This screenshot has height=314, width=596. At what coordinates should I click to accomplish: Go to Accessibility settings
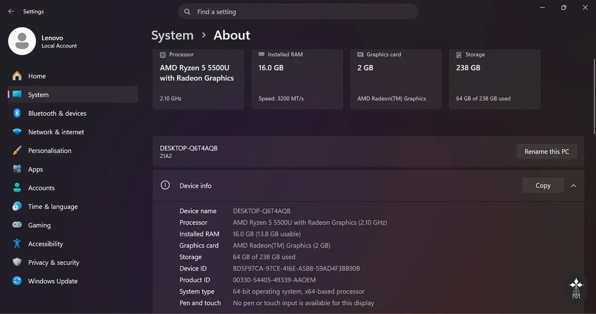click(73, 243)
